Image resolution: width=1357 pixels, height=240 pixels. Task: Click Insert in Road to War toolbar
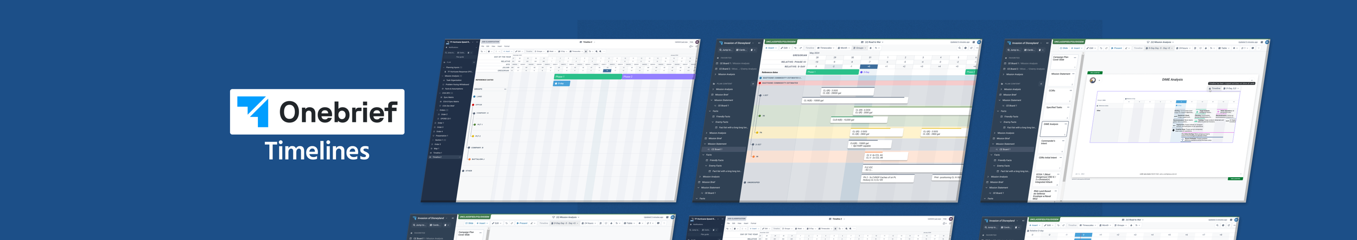click(771, 48)
